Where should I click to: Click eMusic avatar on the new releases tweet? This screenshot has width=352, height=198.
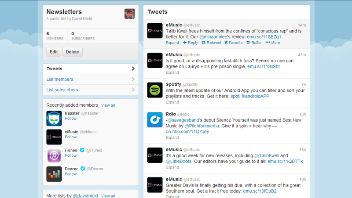click(x=155, y=155)
